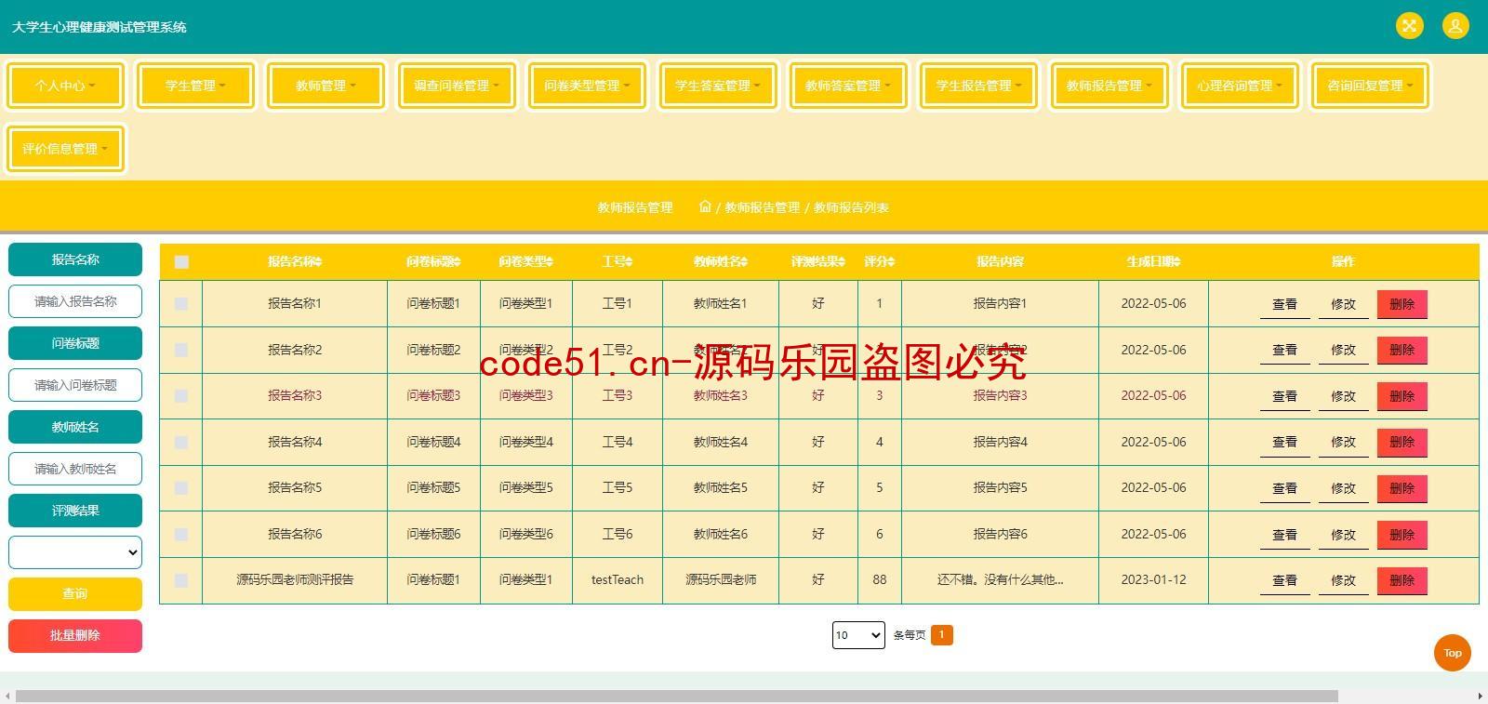The image size is (1488, 704).
Task: Go to page 1 in pagination
Action: pos(941,635)
